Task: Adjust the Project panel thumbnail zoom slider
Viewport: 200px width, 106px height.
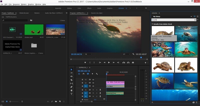Action: [x=10, y=102]
